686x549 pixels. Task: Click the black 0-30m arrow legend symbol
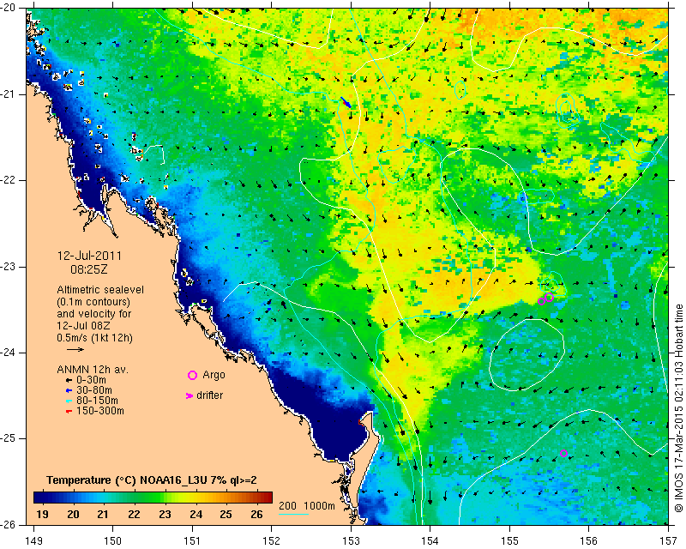coord(69,380)
